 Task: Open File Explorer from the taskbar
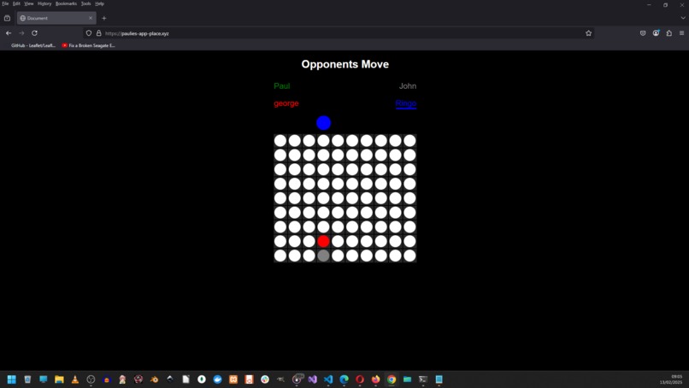[x=59, y=379]
